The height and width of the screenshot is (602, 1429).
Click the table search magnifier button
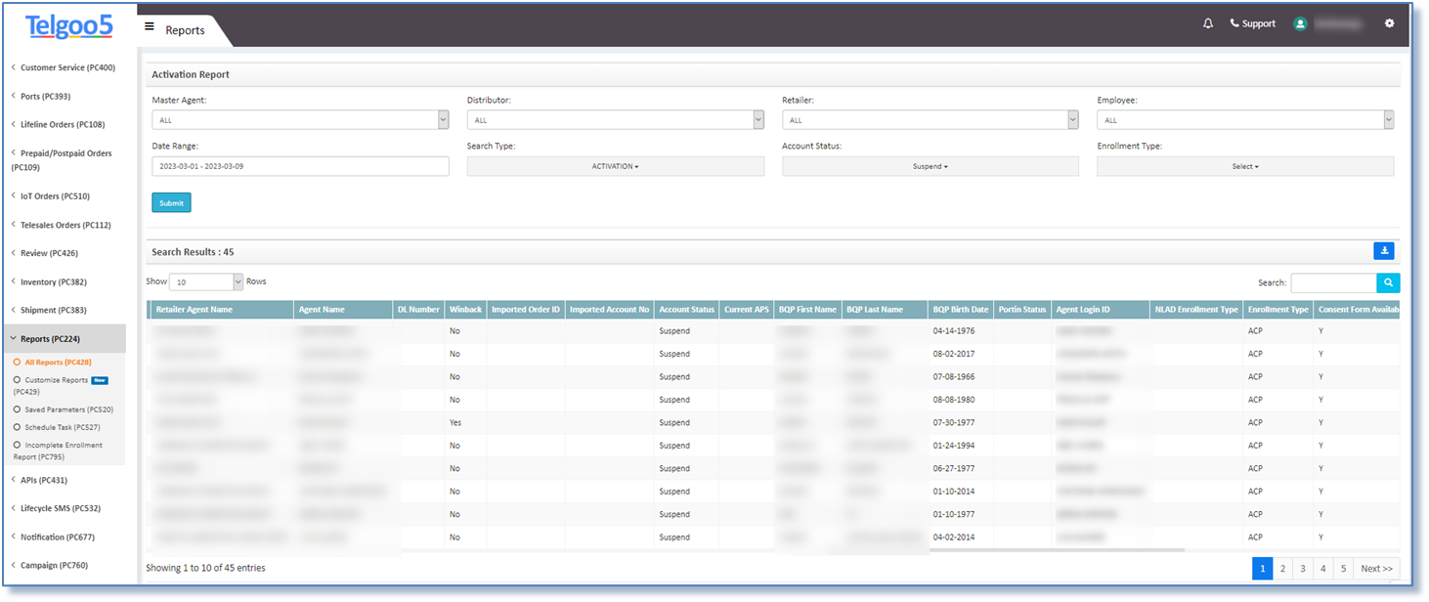1388,283
